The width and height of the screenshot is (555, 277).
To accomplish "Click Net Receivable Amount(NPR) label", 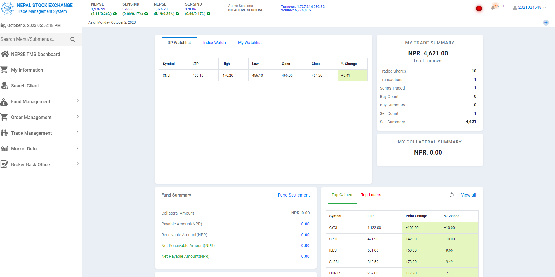I will point(188,246).
